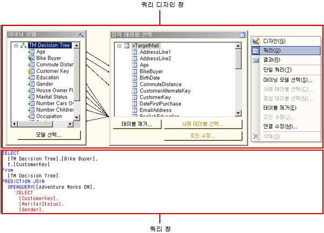324x233 pixels.
Task: Select the 결과(R) menu item
Action: point(286,60)
